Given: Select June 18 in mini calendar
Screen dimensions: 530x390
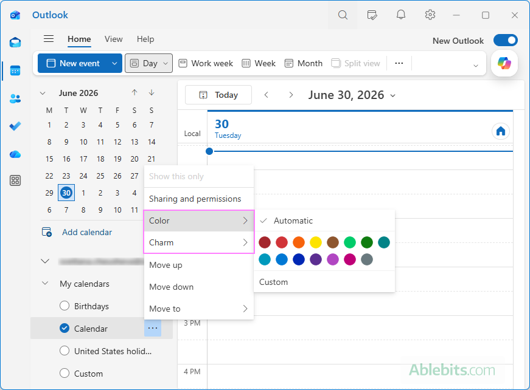Looking at the screenshot, I should (x=100, y=159).
